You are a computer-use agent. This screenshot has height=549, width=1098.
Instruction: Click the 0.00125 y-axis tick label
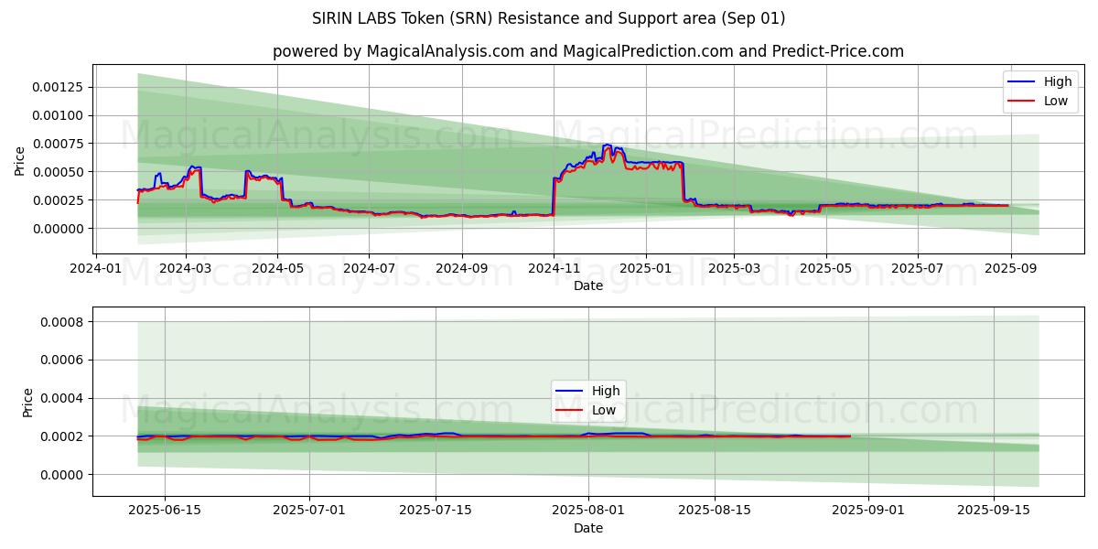[59, 87]
